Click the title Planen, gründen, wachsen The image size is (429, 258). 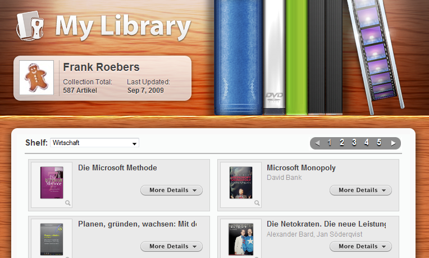pos(138,224)
